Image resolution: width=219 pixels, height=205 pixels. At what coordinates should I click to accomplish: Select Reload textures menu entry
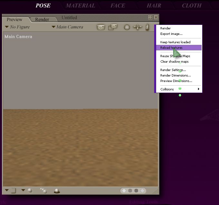[x=171, y=48]
